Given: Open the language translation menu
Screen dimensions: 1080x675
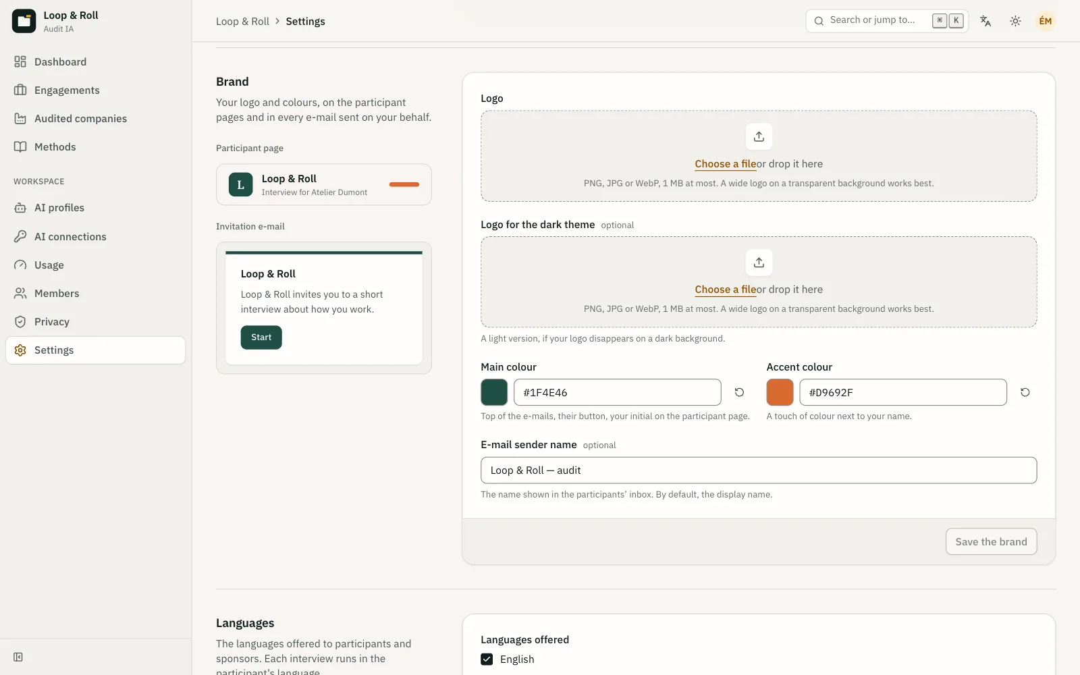Looking at the screenshot, I should tap(986, 21).
